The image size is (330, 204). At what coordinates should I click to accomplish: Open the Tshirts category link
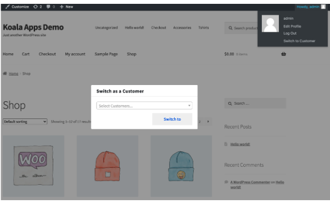pos(204,27)
